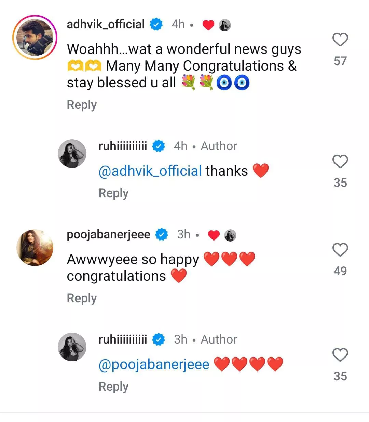
Task: Like ruhiiiiiiiiii's thanks reply
Action: pyautogui.click(x=340, y=162)
